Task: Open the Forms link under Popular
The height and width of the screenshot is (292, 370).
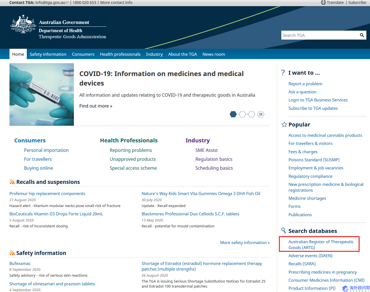Action: (294, 206)
